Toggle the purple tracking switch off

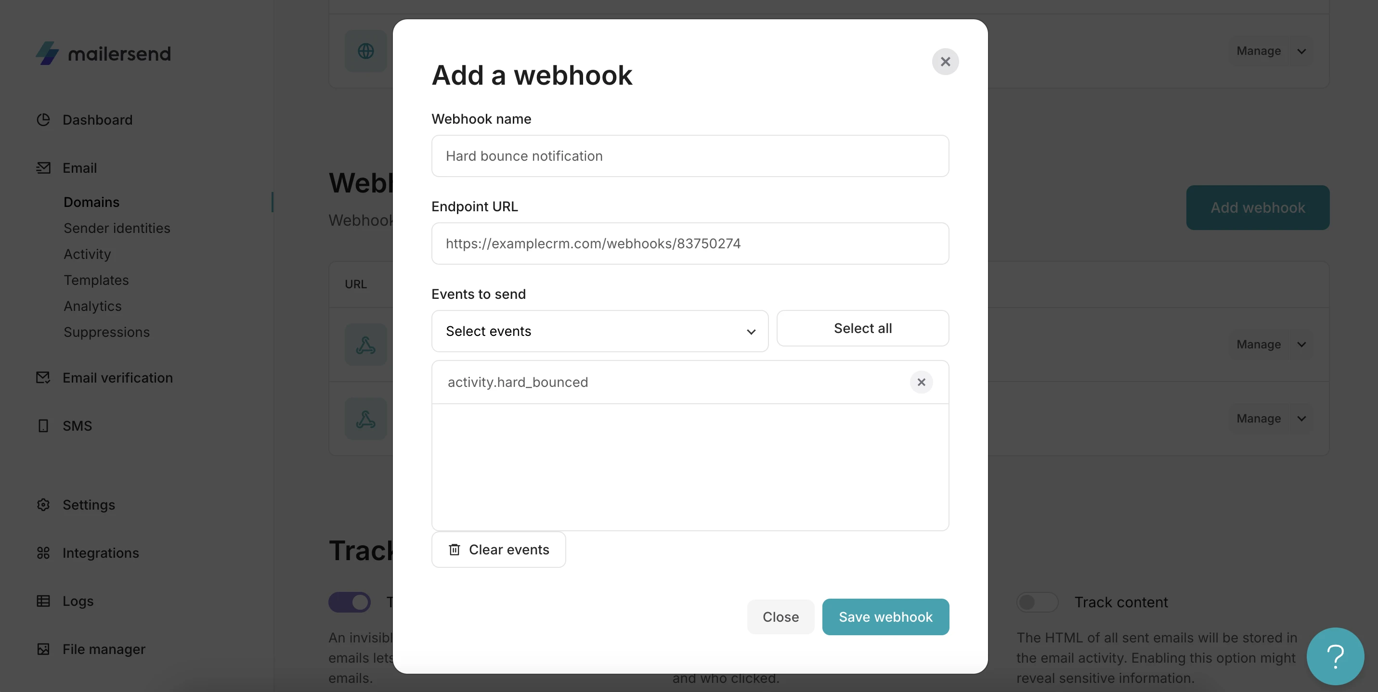point(350,602)
